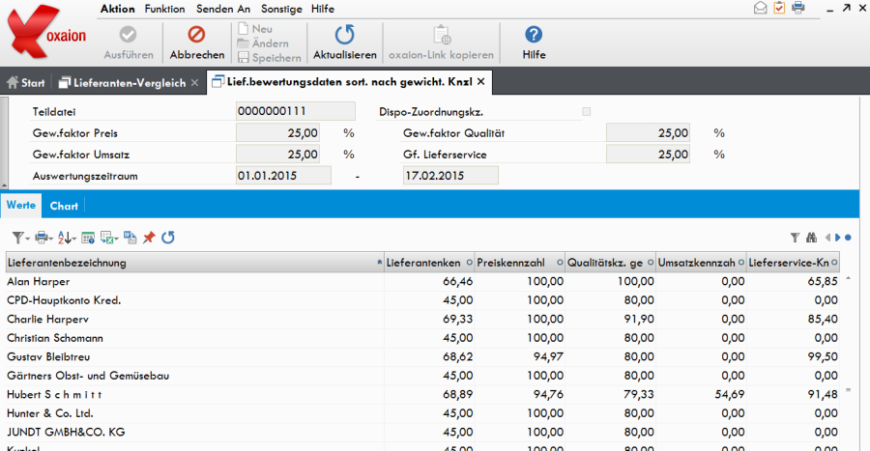
Task: Click the oxaion-Link kopieren clipboard icon
Action: pos(442,35)
